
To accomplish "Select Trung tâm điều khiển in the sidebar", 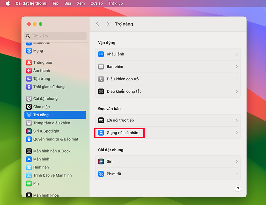I will pos(55,123).
